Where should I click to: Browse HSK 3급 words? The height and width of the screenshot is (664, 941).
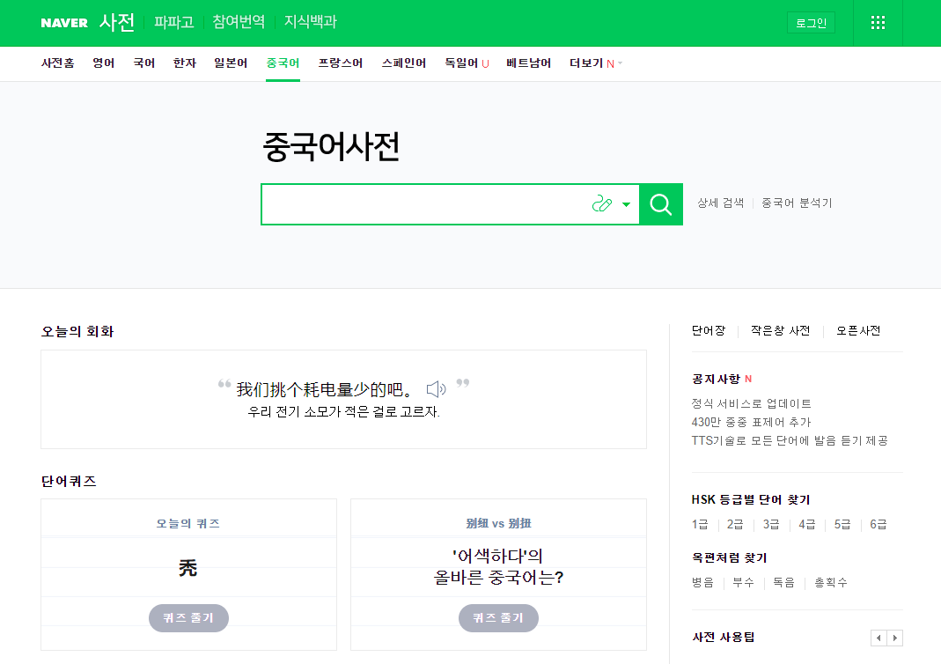(771, 524)
